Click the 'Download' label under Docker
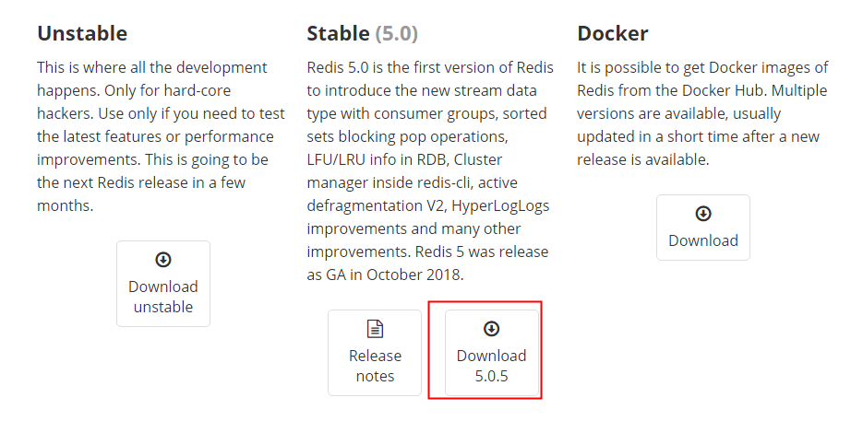Screen dimensions: 863x421 pos(703,240)
